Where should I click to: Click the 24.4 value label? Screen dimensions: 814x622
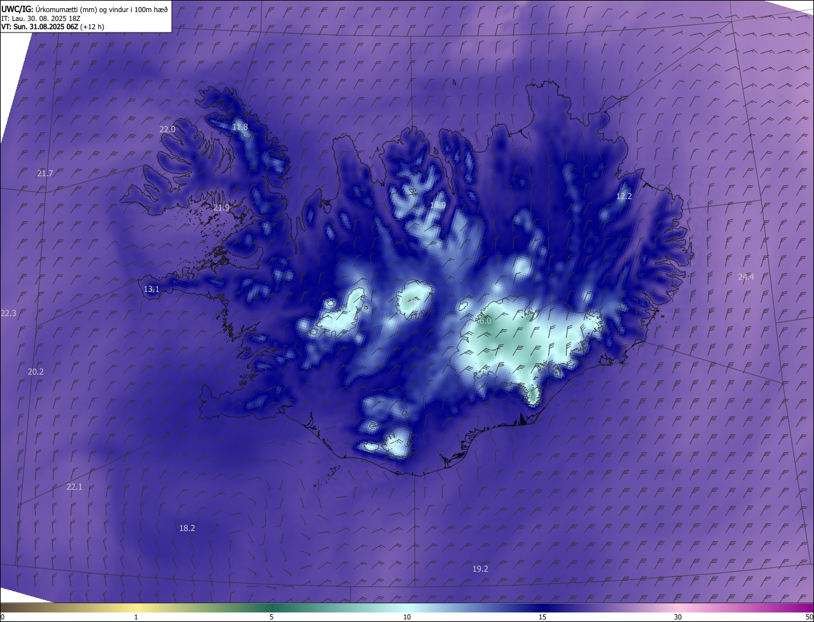pyautogui.click(x=746, y=277)
